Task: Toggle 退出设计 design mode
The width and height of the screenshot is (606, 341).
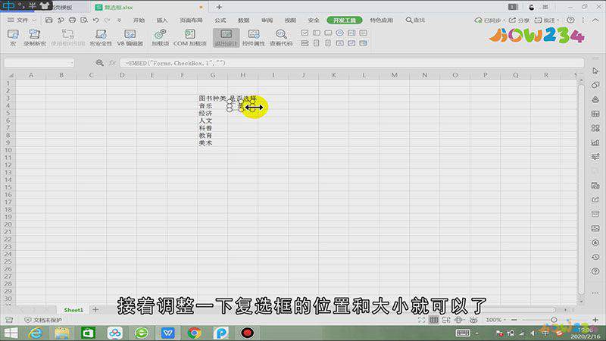Action: coord(226,37)
